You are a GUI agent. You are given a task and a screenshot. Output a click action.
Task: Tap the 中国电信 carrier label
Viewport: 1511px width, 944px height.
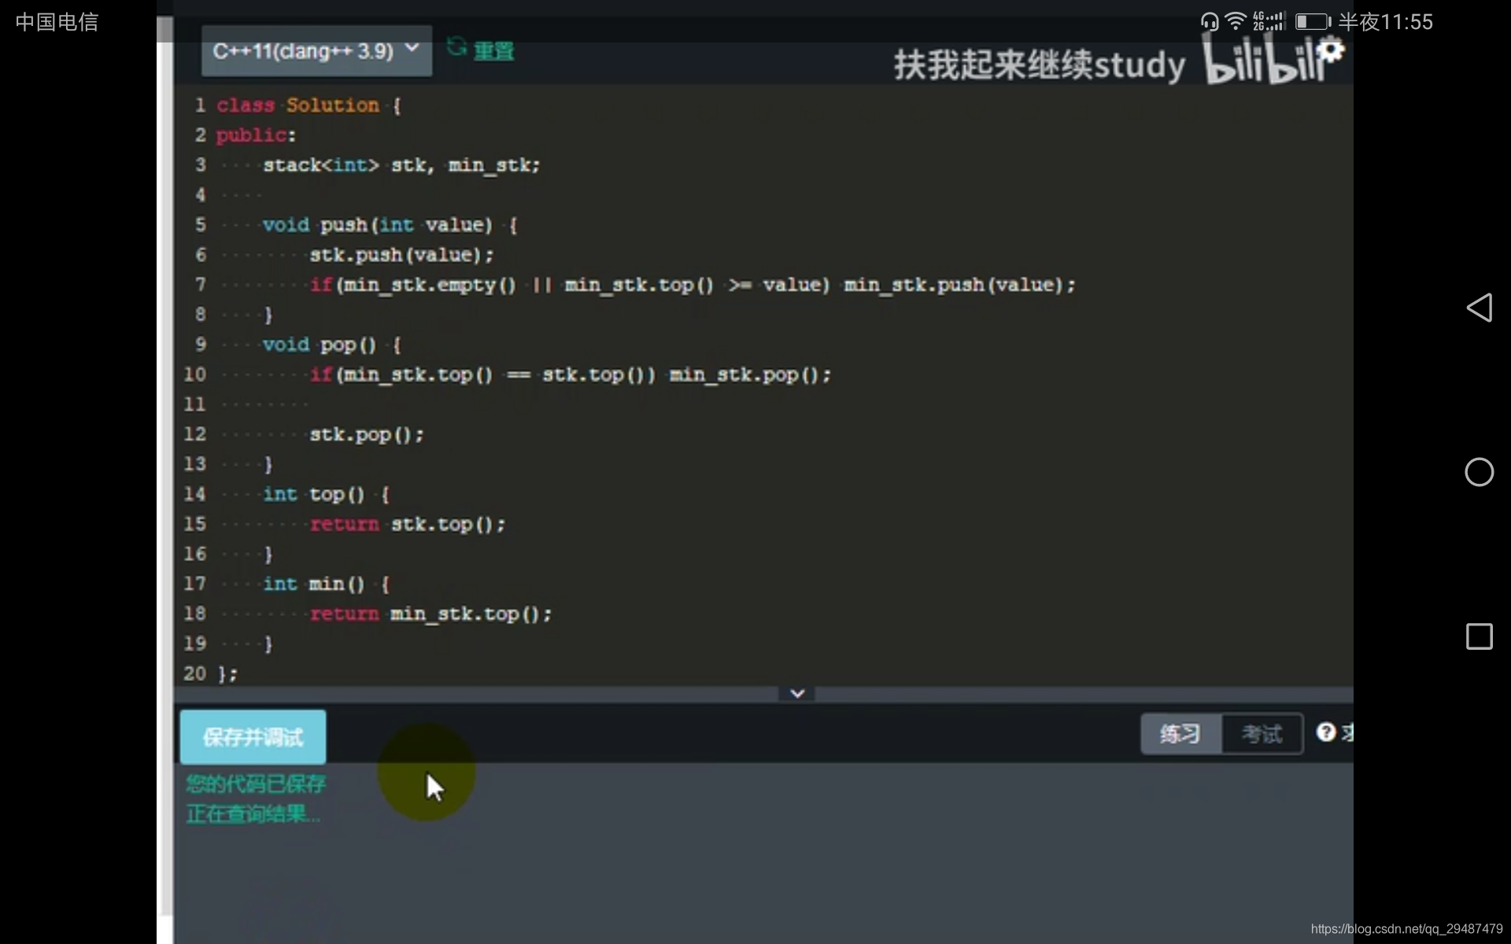click(x=57, y=22)
